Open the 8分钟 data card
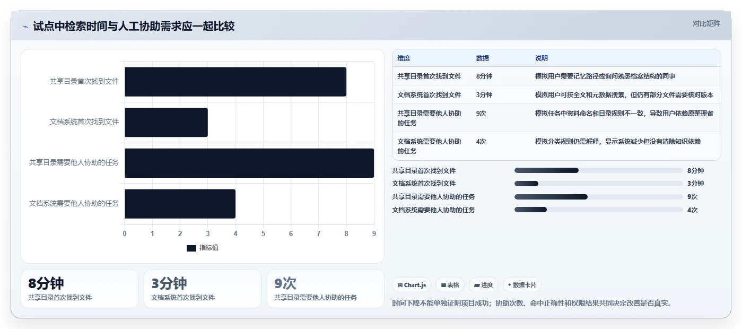 [80, 289]
